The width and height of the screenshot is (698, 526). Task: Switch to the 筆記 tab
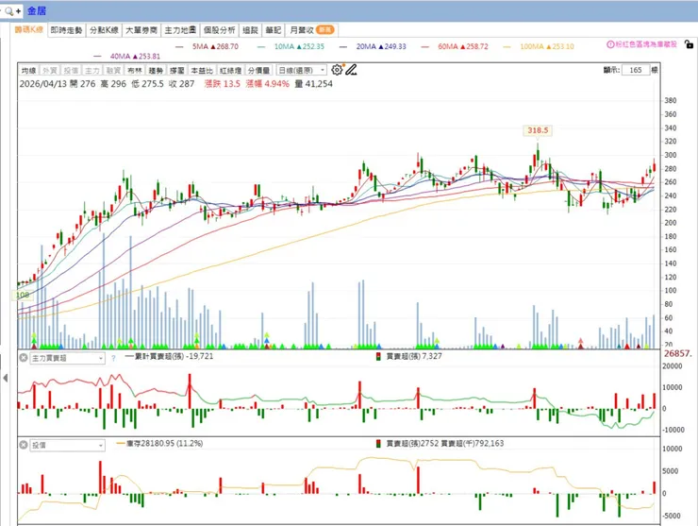(274, 30)
